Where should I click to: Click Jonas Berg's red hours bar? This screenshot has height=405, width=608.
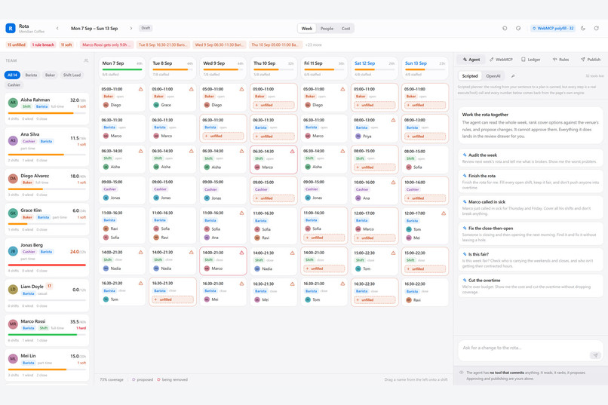point(47,265)
